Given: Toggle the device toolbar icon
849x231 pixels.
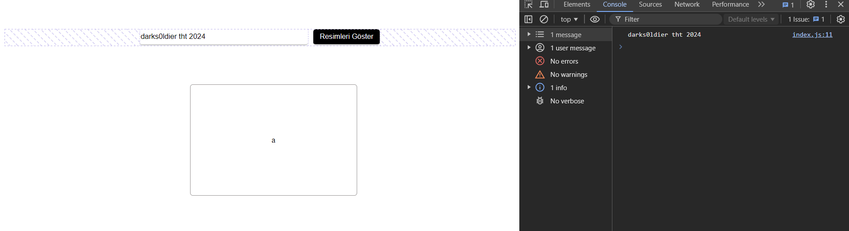Looking at the screenshot, I should 544,4.
